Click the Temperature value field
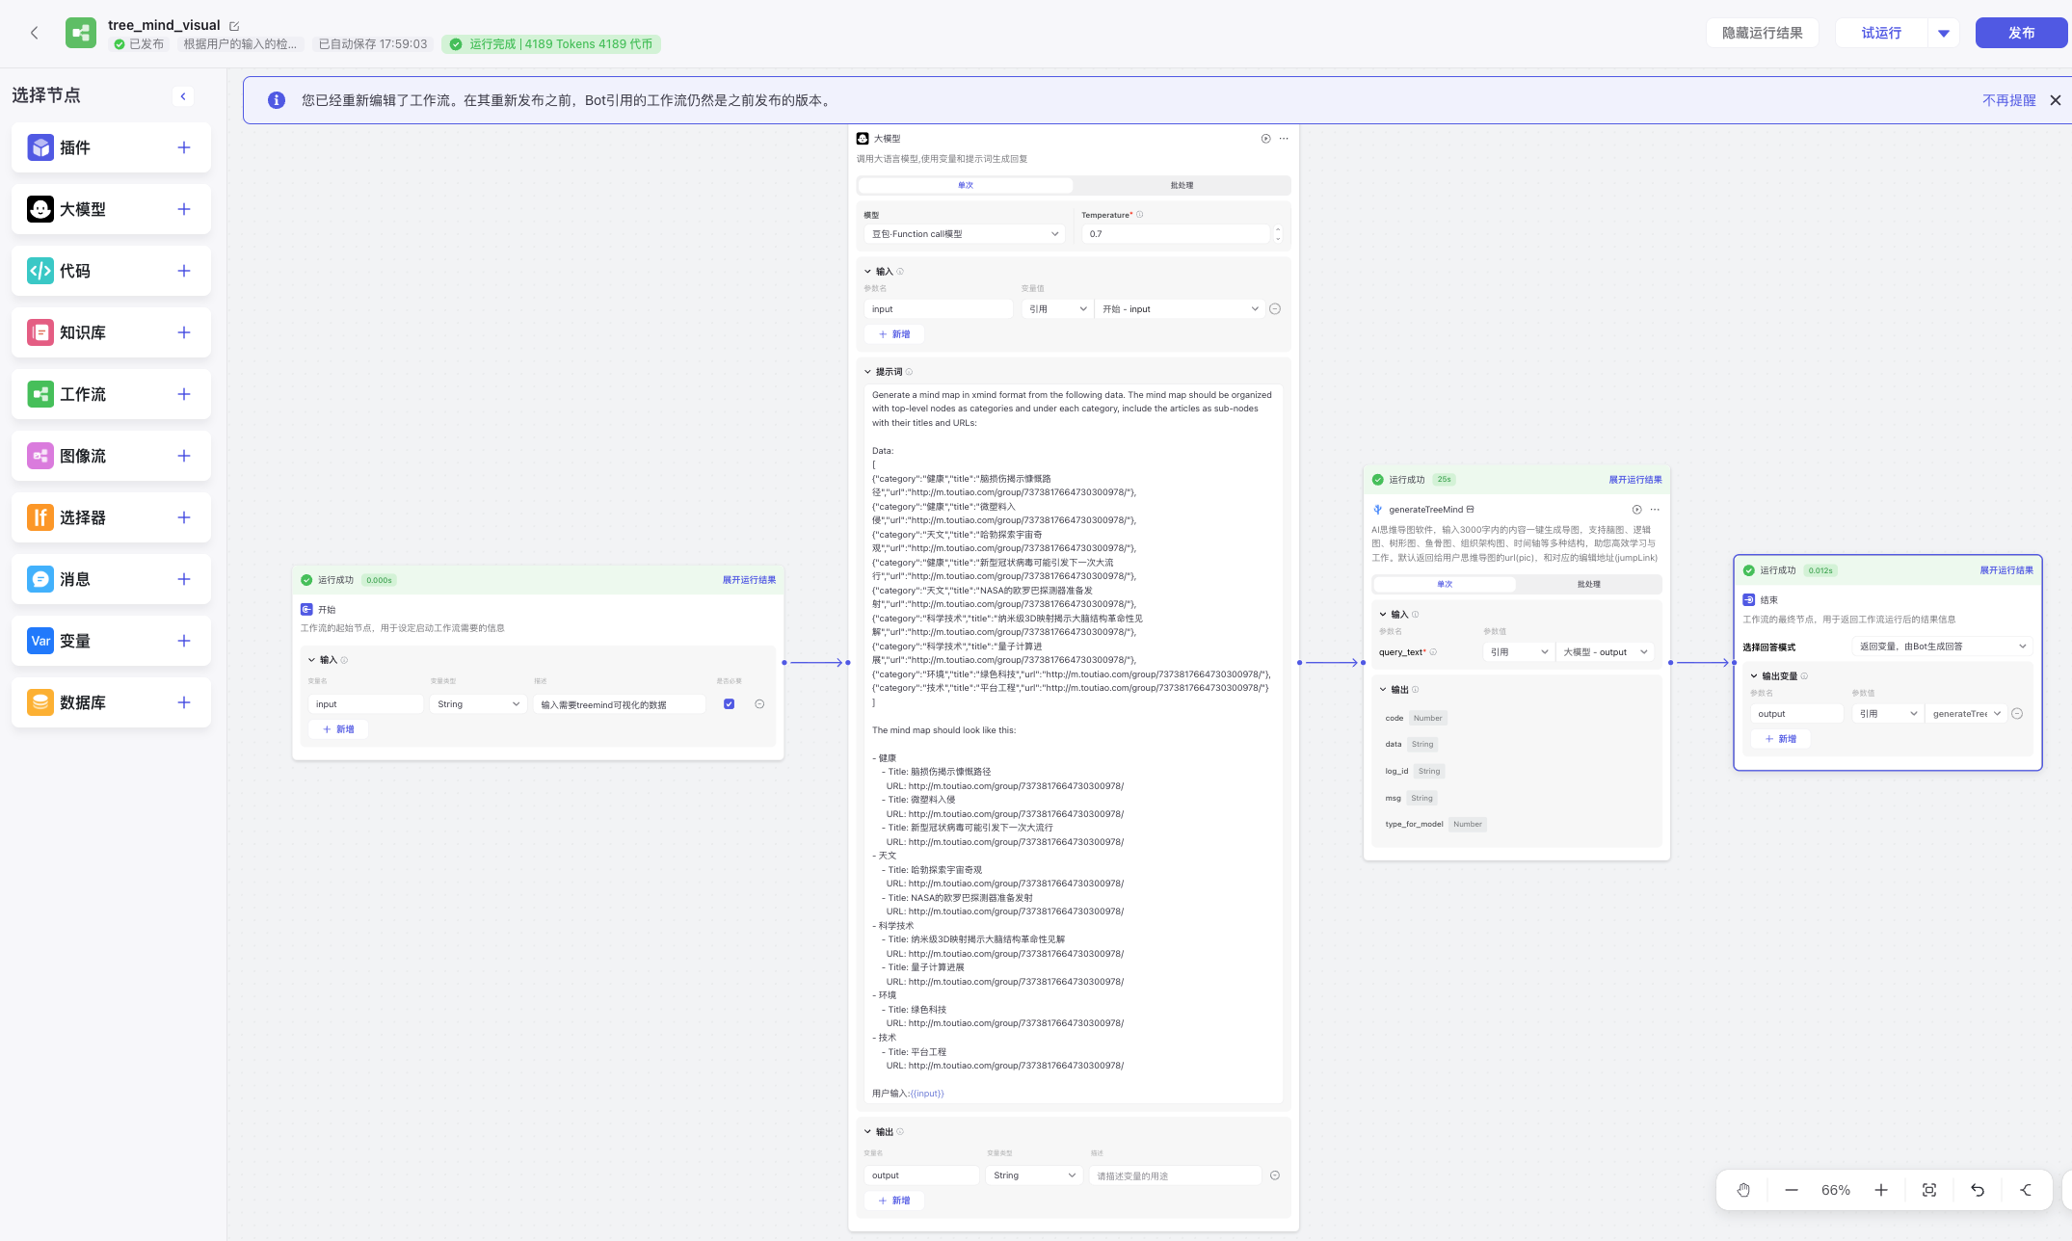Screen dimensions: 2072x1241 click(1176, 234)
